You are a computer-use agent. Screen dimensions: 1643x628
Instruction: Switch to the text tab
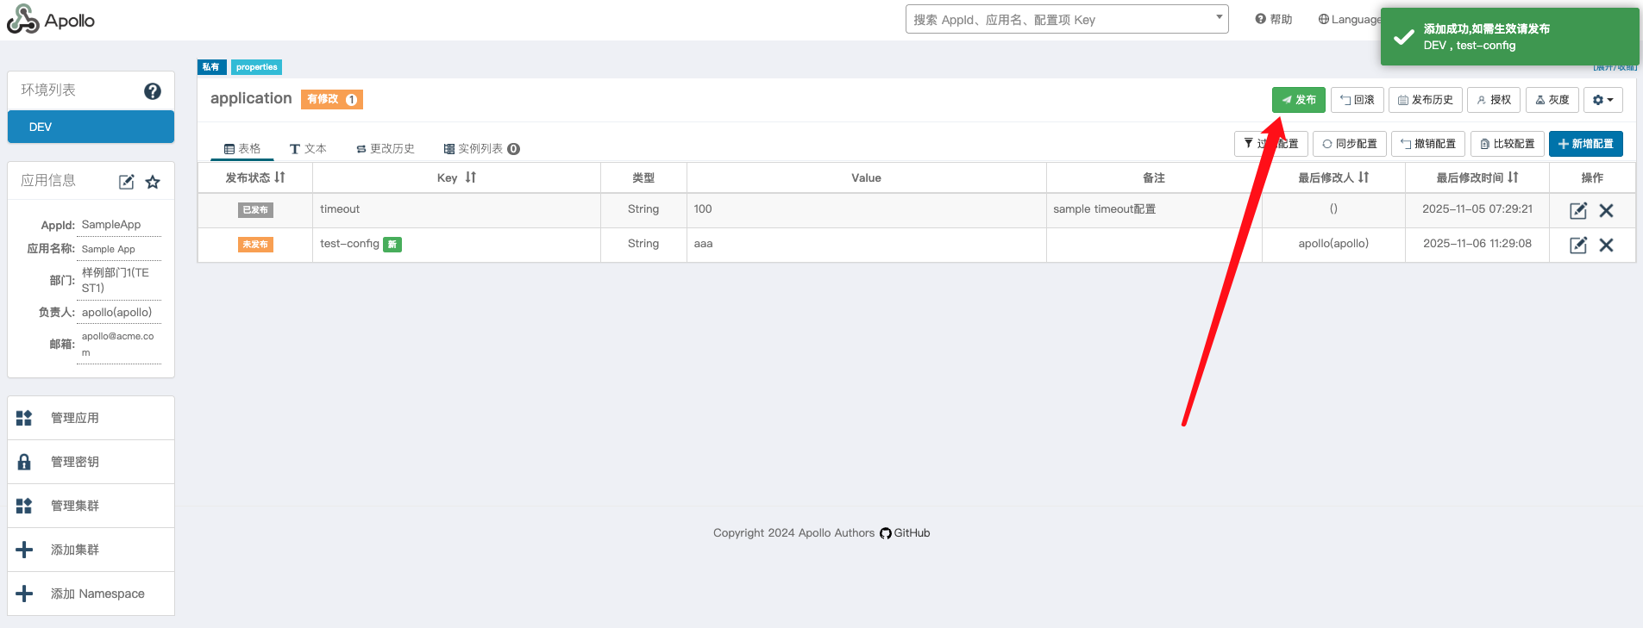click(x=308, y=149)
